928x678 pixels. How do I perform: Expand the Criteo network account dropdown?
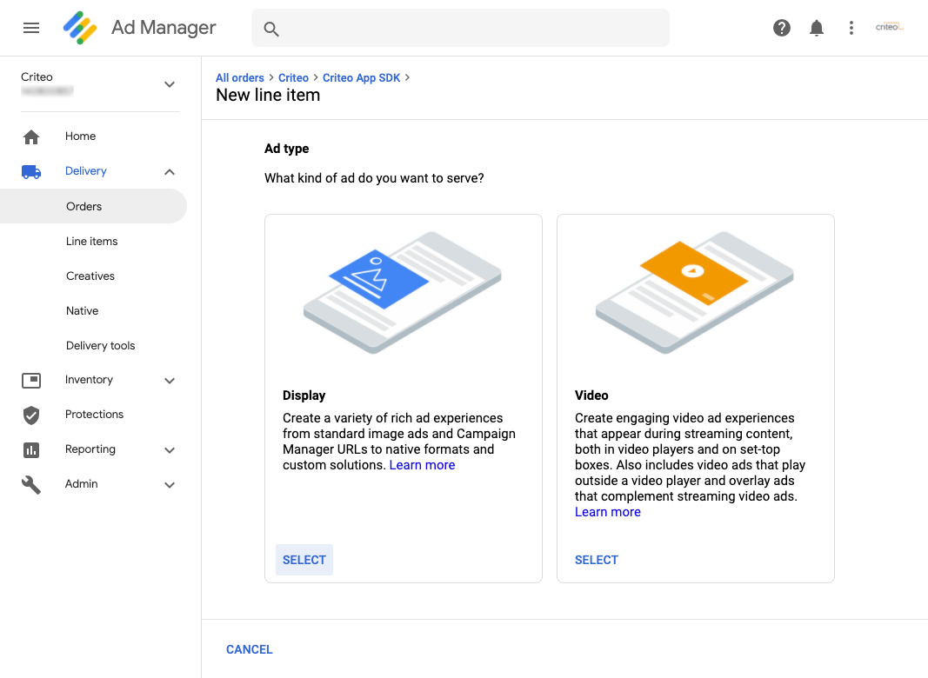170,84
